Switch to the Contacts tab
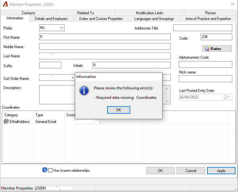The height and width of the screenshot is (192, 238). 28,13
